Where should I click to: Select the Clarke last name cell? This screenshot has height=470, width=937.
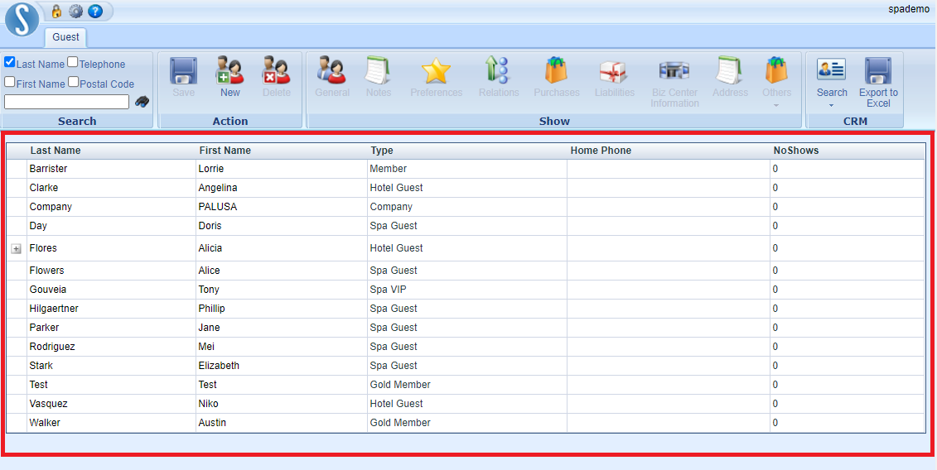click(x=111, y=188)
